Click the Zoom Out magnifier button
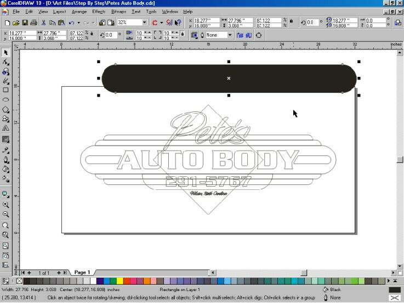The height and width of the screenshot is (303, 404). coord(5,214)
